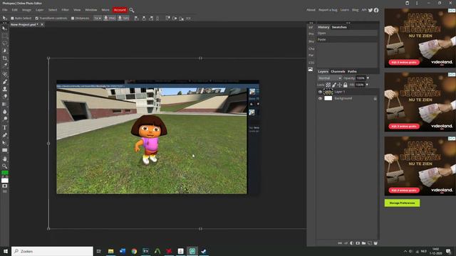The image size is (456, 256).
Task: Select the Paste history state
Action: coord(347,40)
